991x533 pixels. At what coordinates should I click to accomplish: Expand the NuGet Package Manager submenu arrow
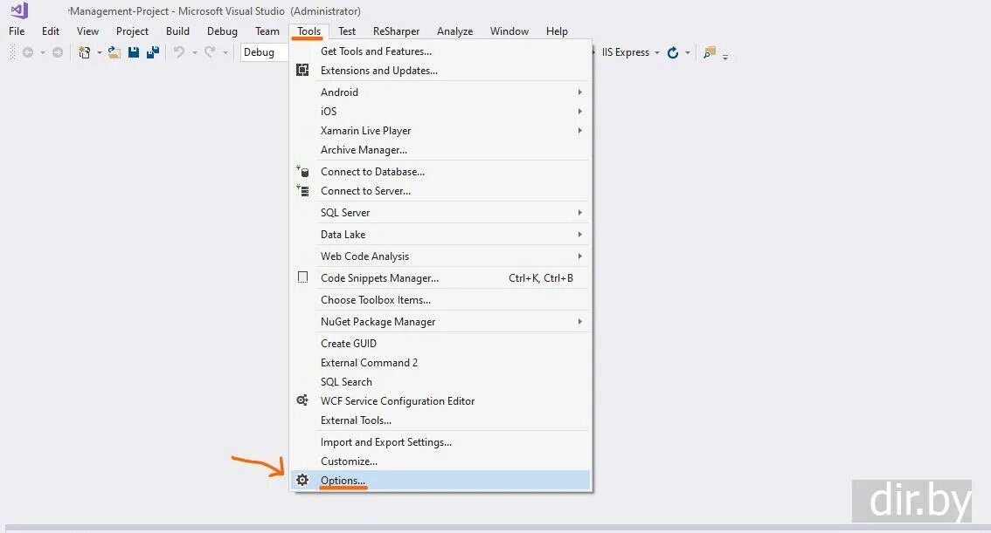click(x=579, y=322)
